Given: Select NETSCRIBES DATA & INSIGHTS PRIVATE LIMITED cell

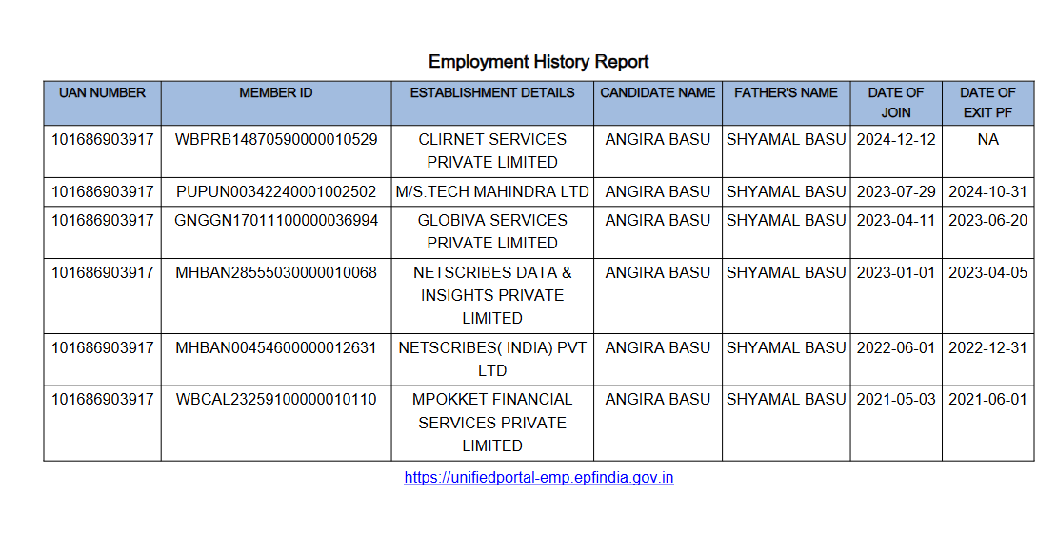Looking at the screenshot, I should click(492, 295).
